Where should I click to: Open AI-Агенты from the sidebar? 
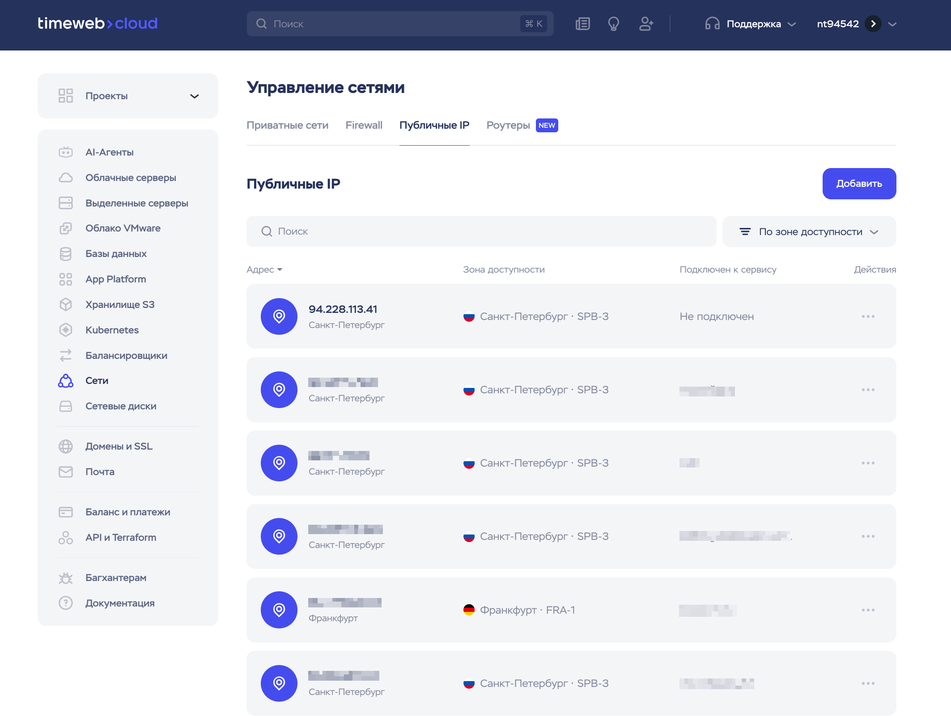point(110,152)
